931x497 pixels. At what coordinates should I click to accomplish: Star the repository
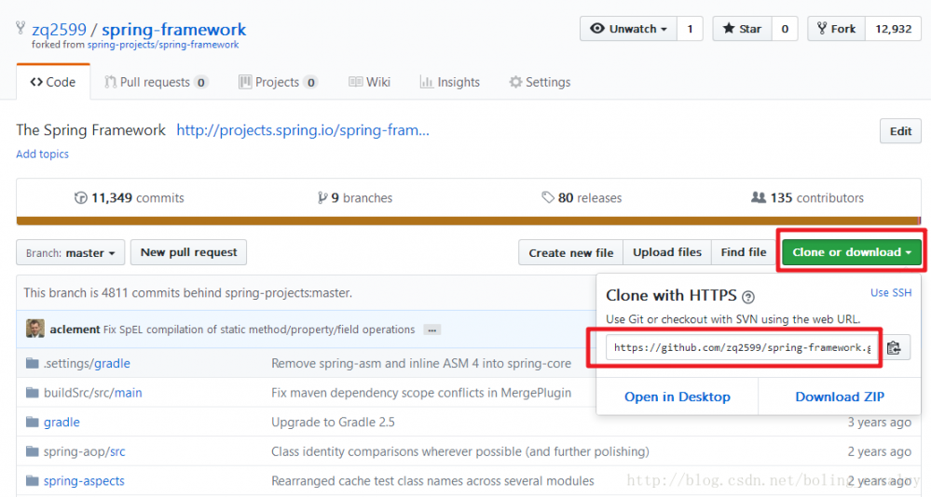tap(742, 29)
